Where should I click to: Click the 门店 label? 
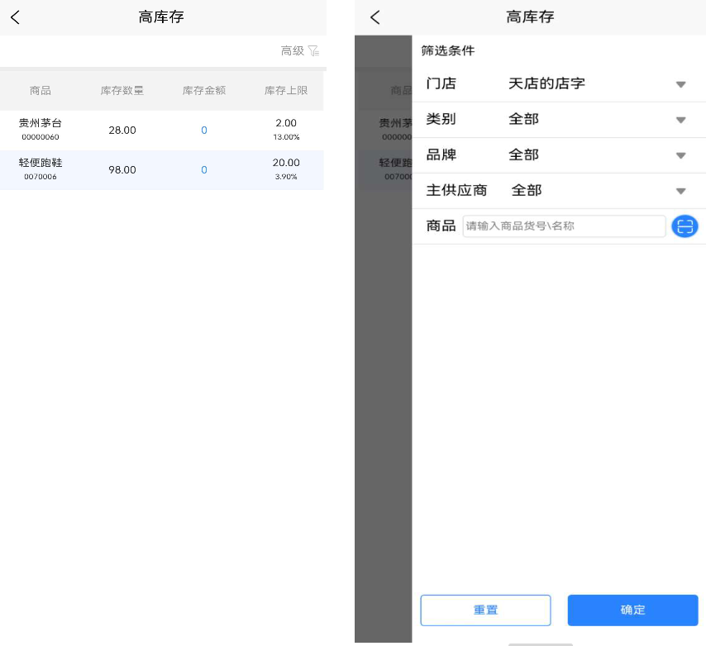pos(441,83)
